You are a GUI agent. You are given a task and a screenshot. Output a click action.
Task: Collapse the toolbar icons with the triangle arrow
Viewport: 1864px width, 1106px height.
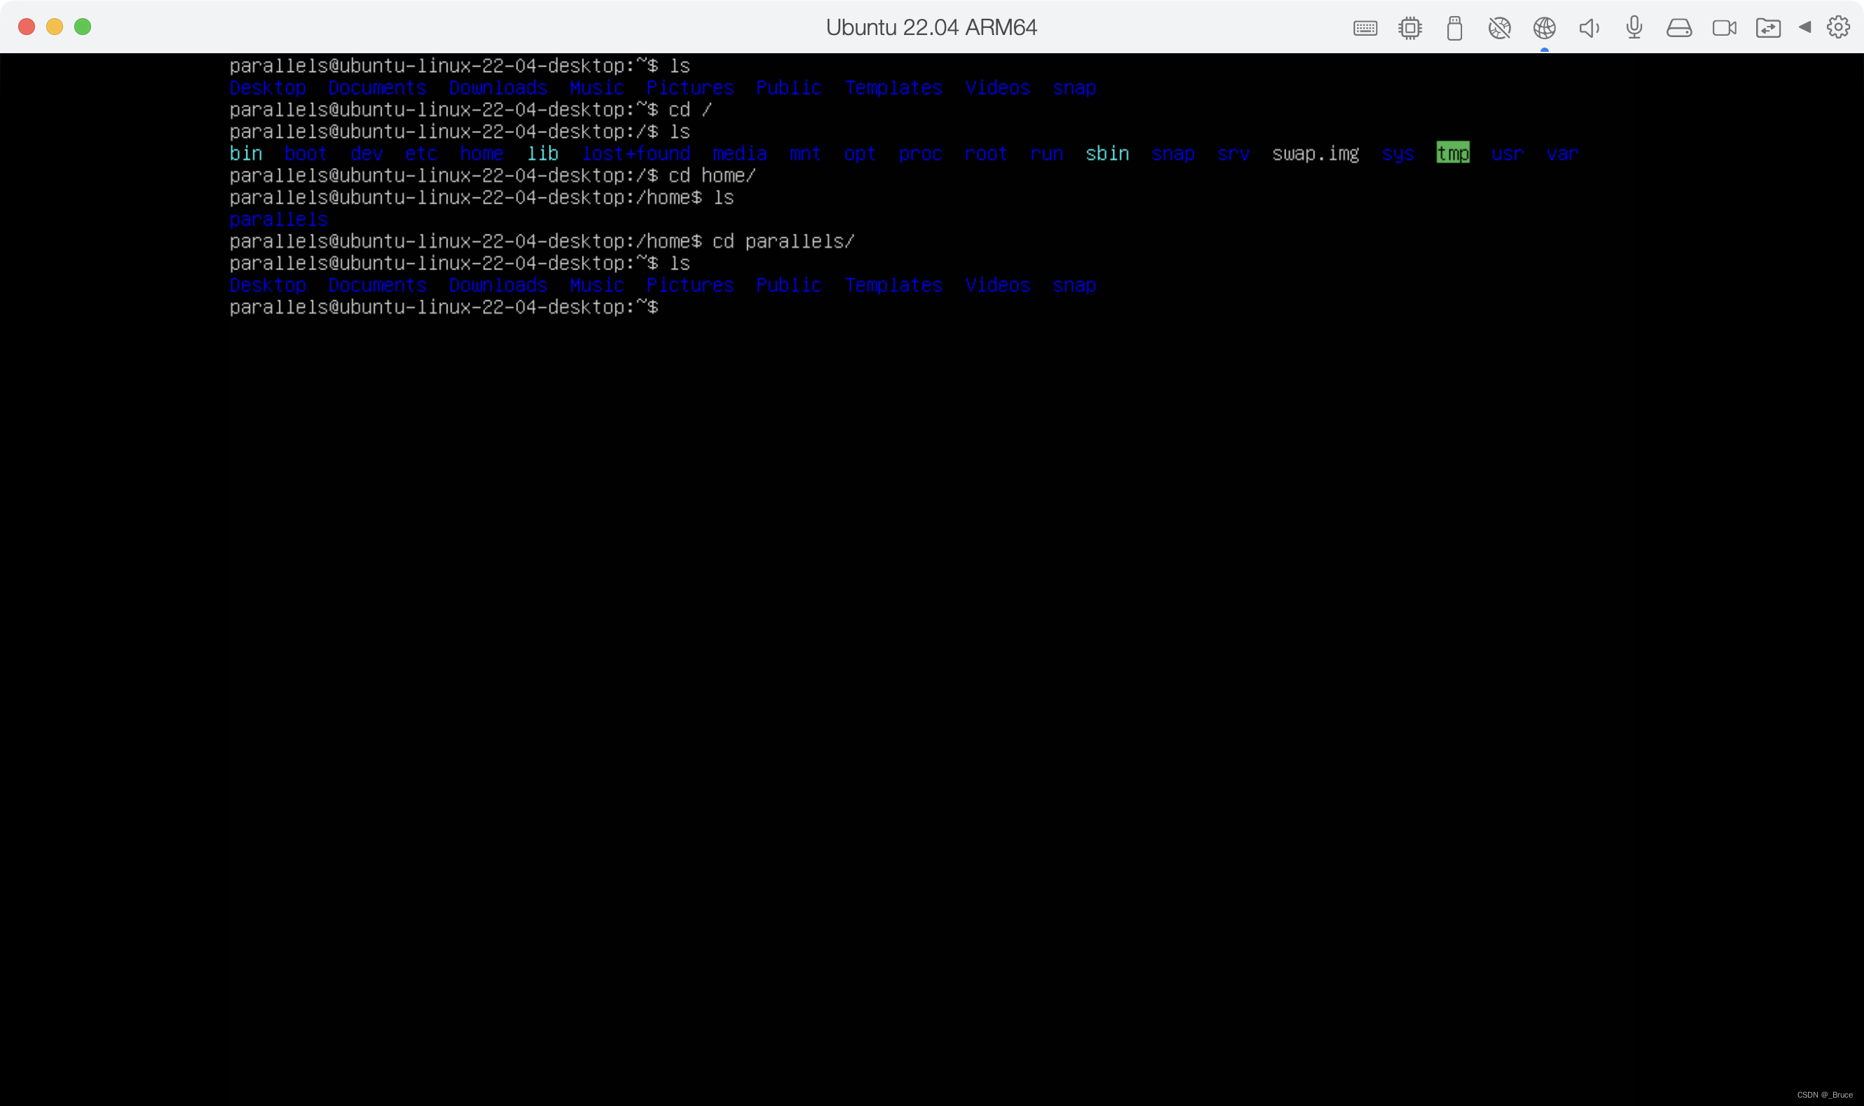click(x=1804, y=27)
